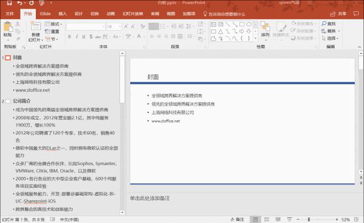Screen dimensions: 364x223
Task: Click Find (查找) button
Action: (329, 23)
